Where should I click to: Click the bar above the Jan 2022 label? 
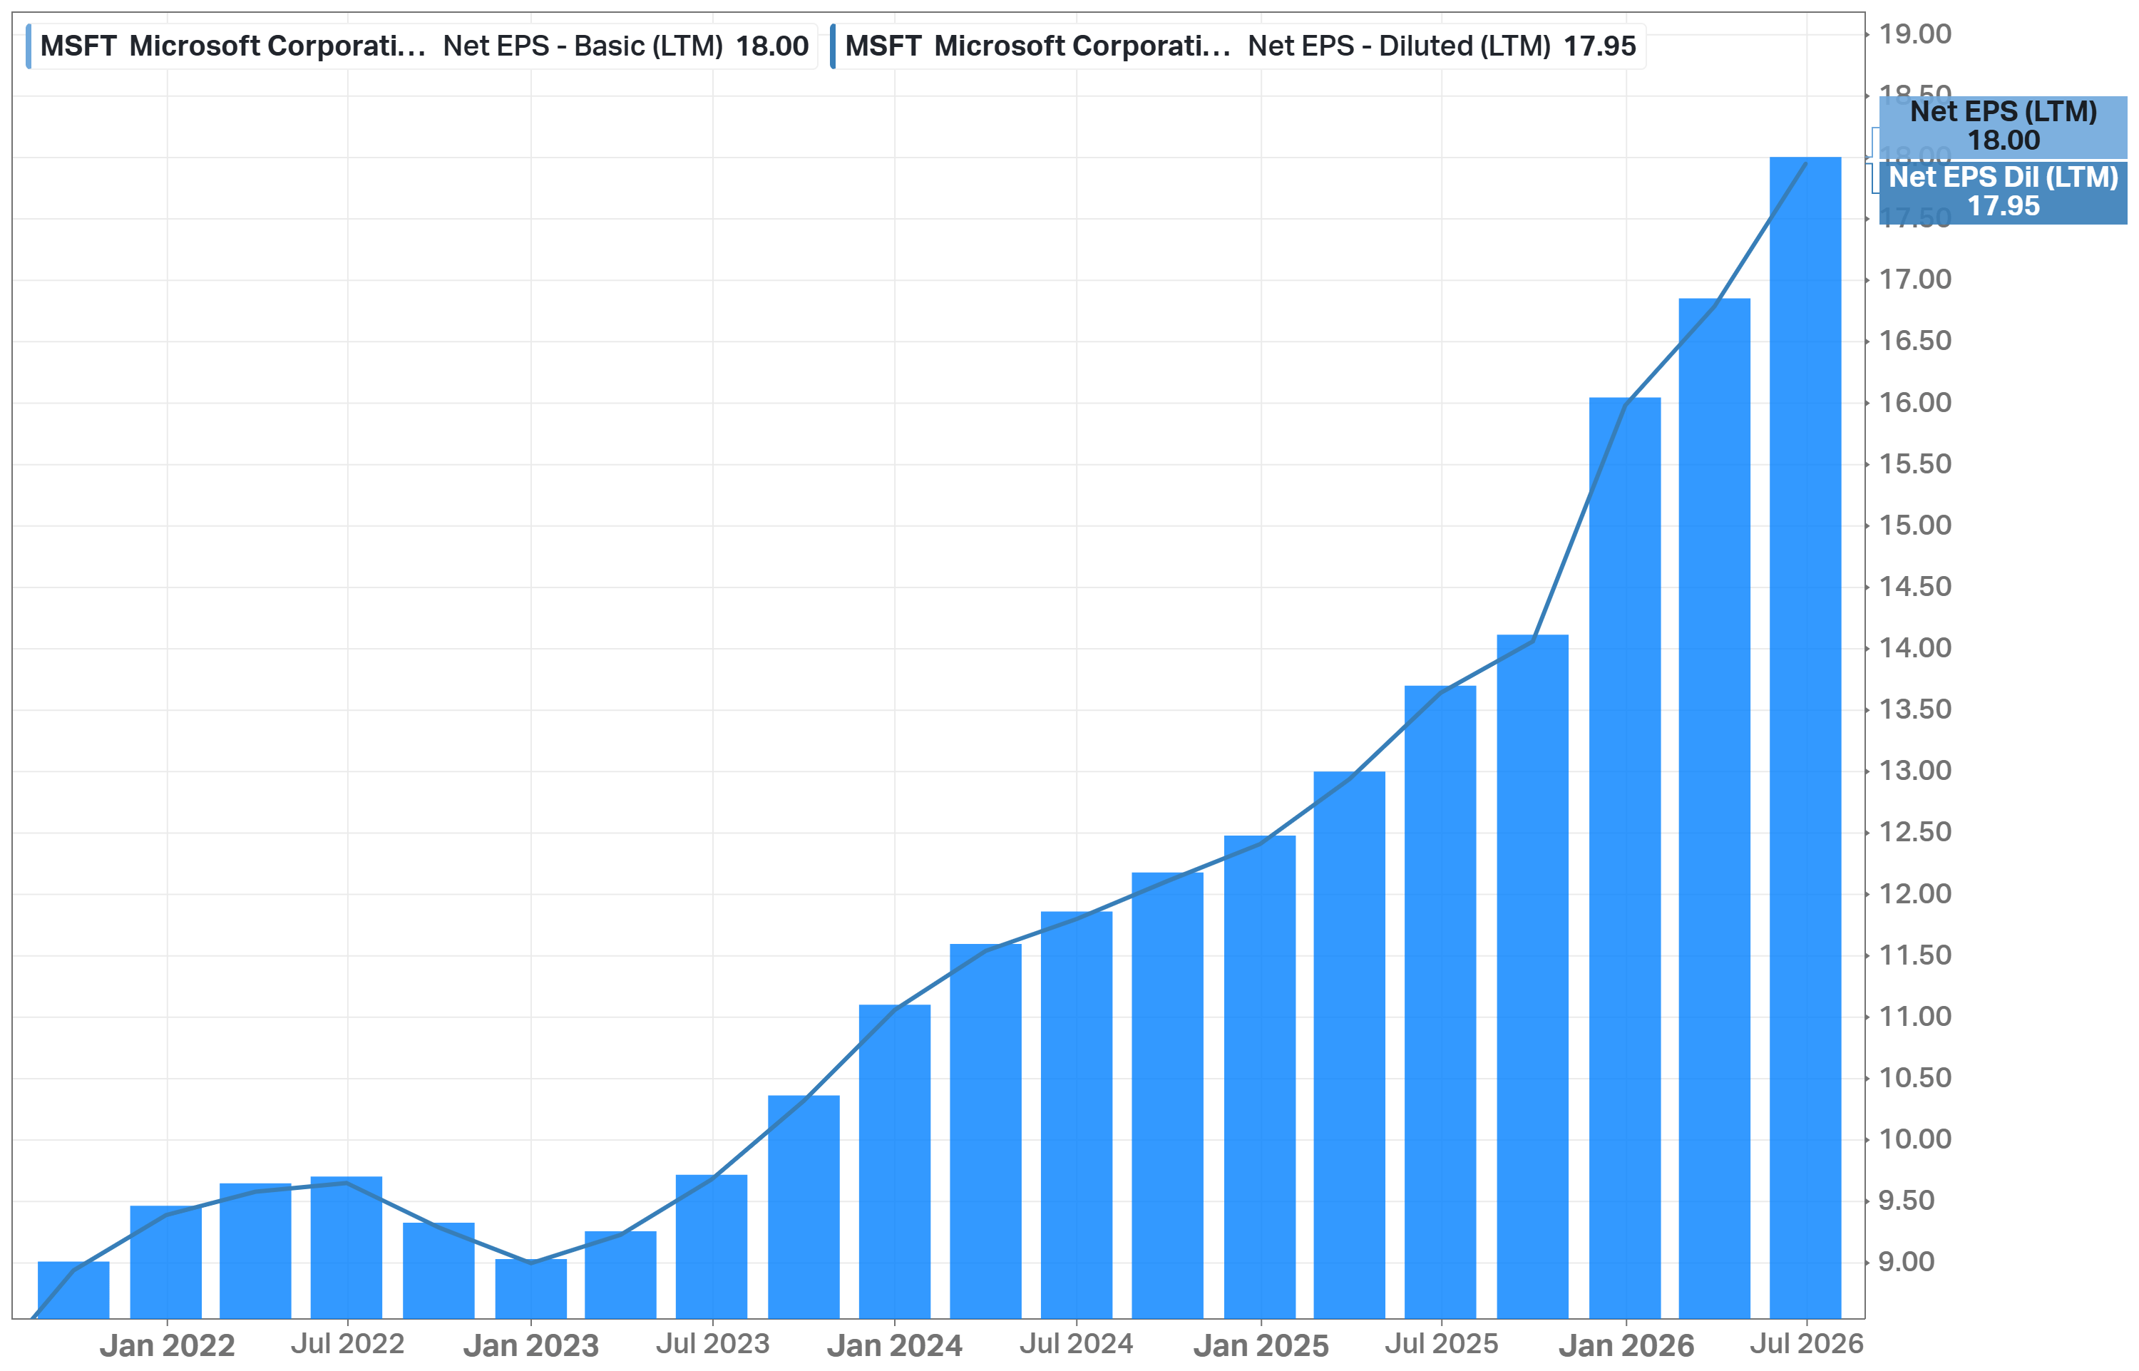[166, 1261]
